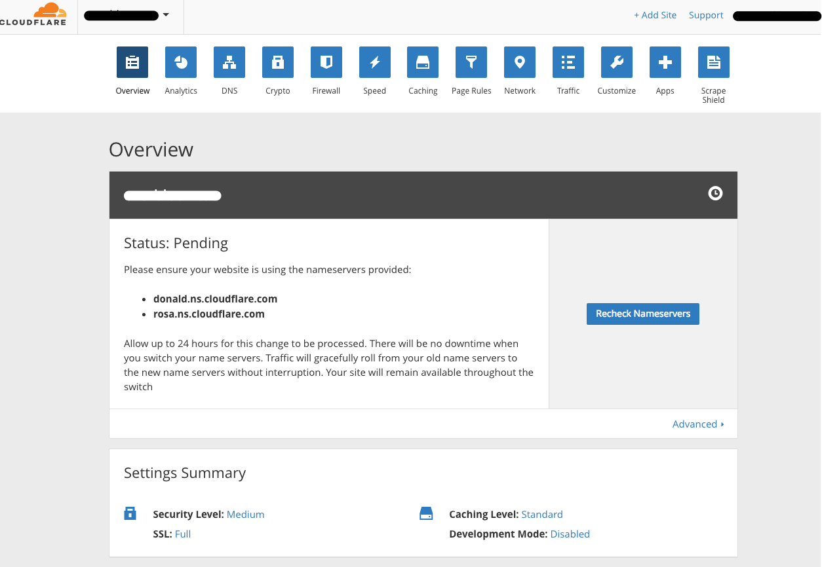Viewport: 822px width, 567px height.
Task: Expand the Advanced options
Action: pos(698,424)
